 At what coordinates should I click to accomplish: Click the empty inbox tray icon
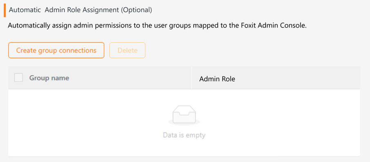click(x=184, y=115)
